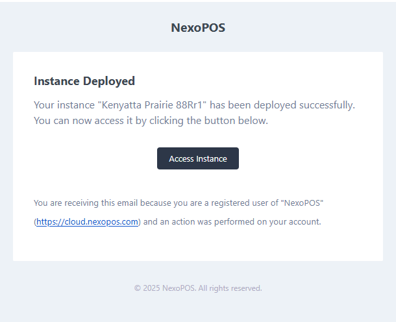Click the "You can now access it" line
The width and height of the screenshot is (396, 322).
point(151,121)
